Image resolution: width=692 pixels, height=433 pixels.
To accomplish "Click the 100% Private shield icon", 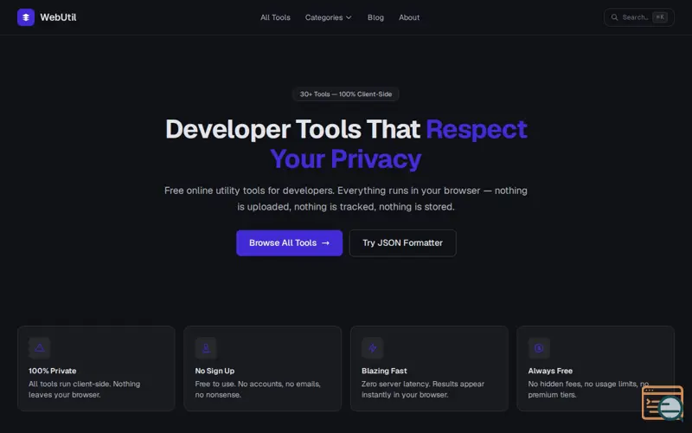I will pyautogui.click(x=39, y=348).
